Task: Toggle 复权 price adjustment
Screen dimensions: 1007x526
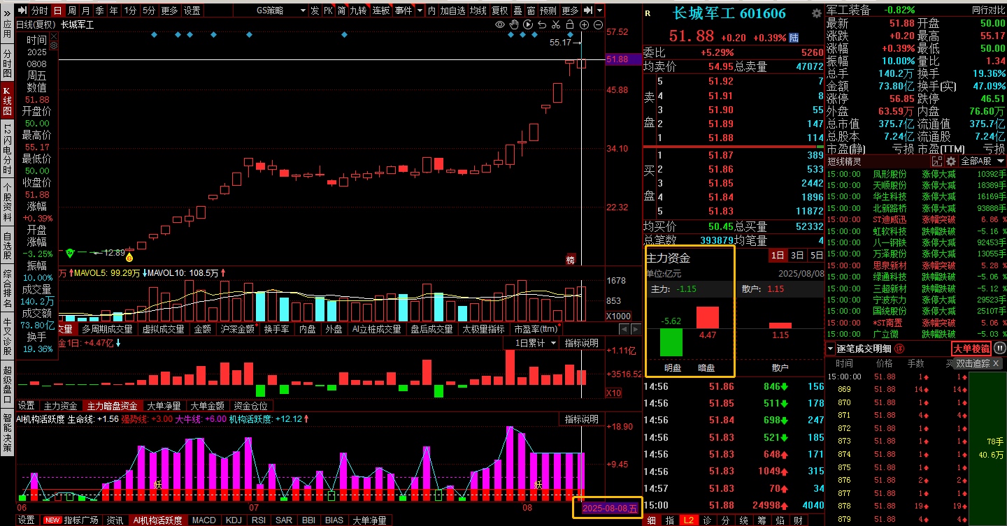Action: click(x=499, y=10)
